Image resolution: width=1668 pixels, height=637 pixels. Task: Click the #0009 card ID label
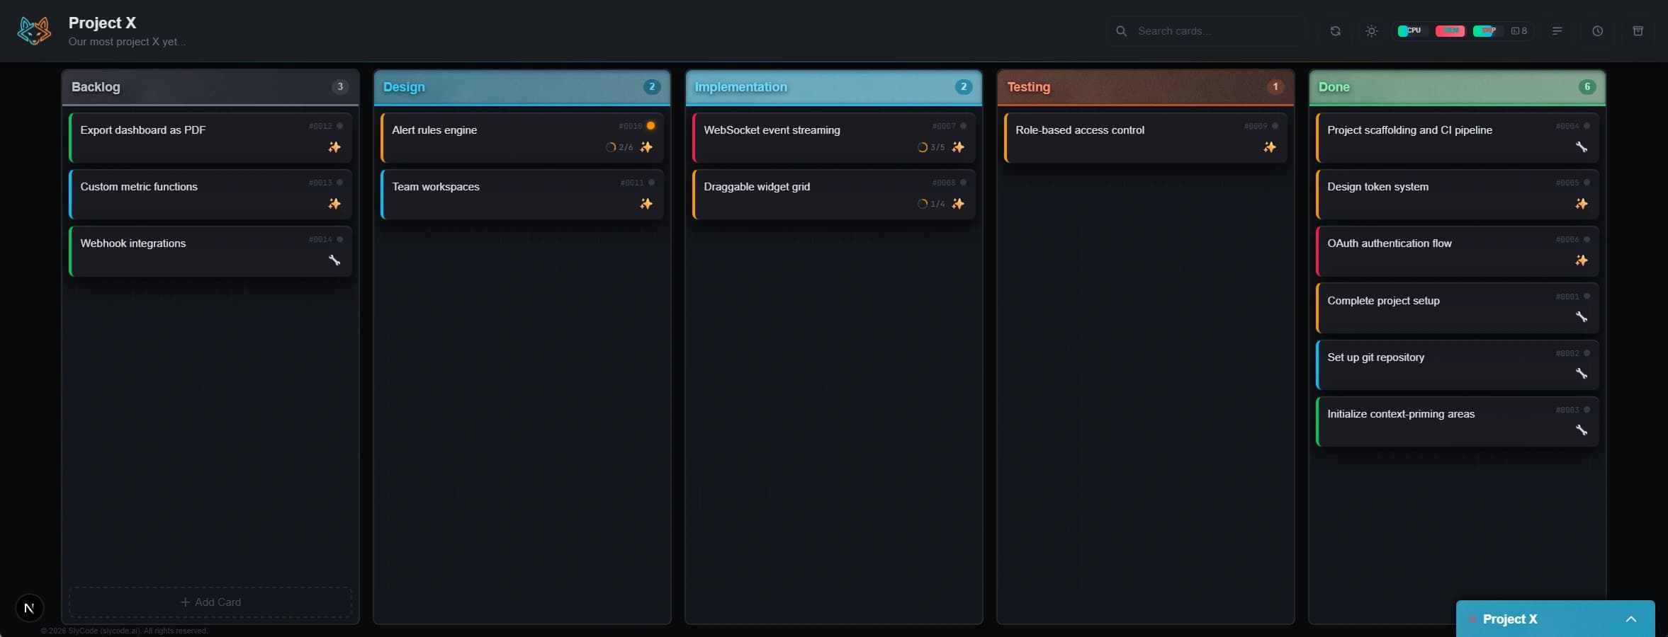[1256, 126]
